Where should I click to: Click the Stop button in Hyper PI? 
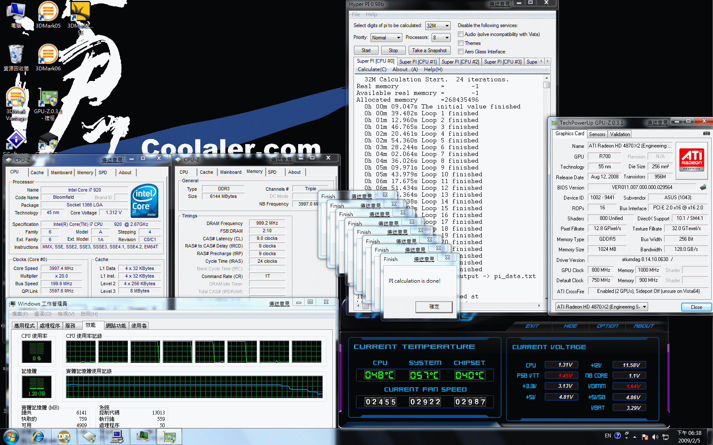tap(393, 50)
